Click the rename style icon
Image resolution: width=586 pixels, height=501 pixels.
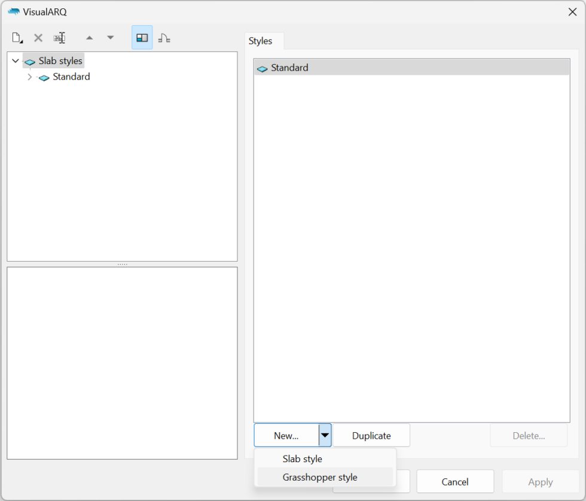pyautogui.click(x=59, y=38)
